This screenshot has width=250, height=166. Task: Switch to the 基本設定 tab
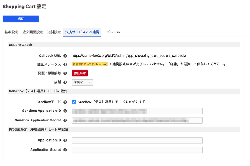[11, 32]
